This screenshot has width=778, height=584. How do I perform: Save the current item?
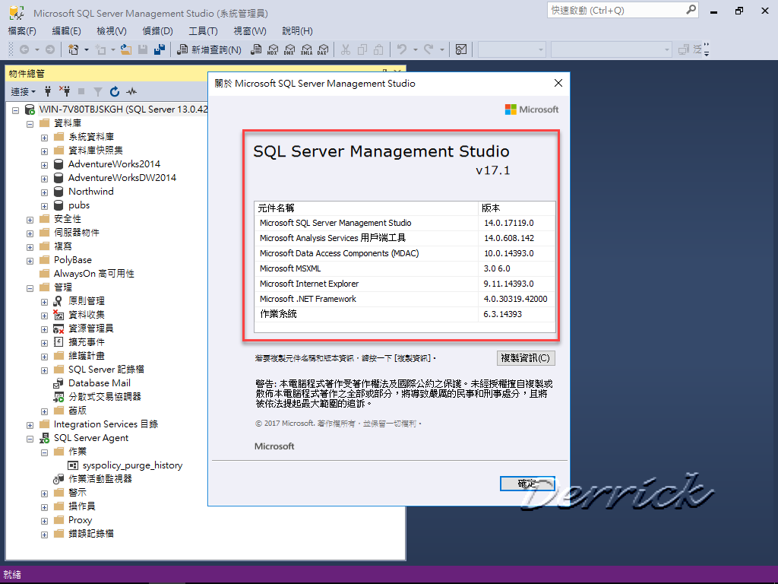click(x=144, y=49)
